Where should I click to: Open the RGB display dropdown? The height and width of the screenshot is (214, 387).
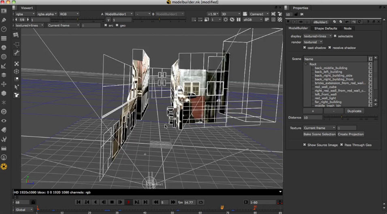69,14
